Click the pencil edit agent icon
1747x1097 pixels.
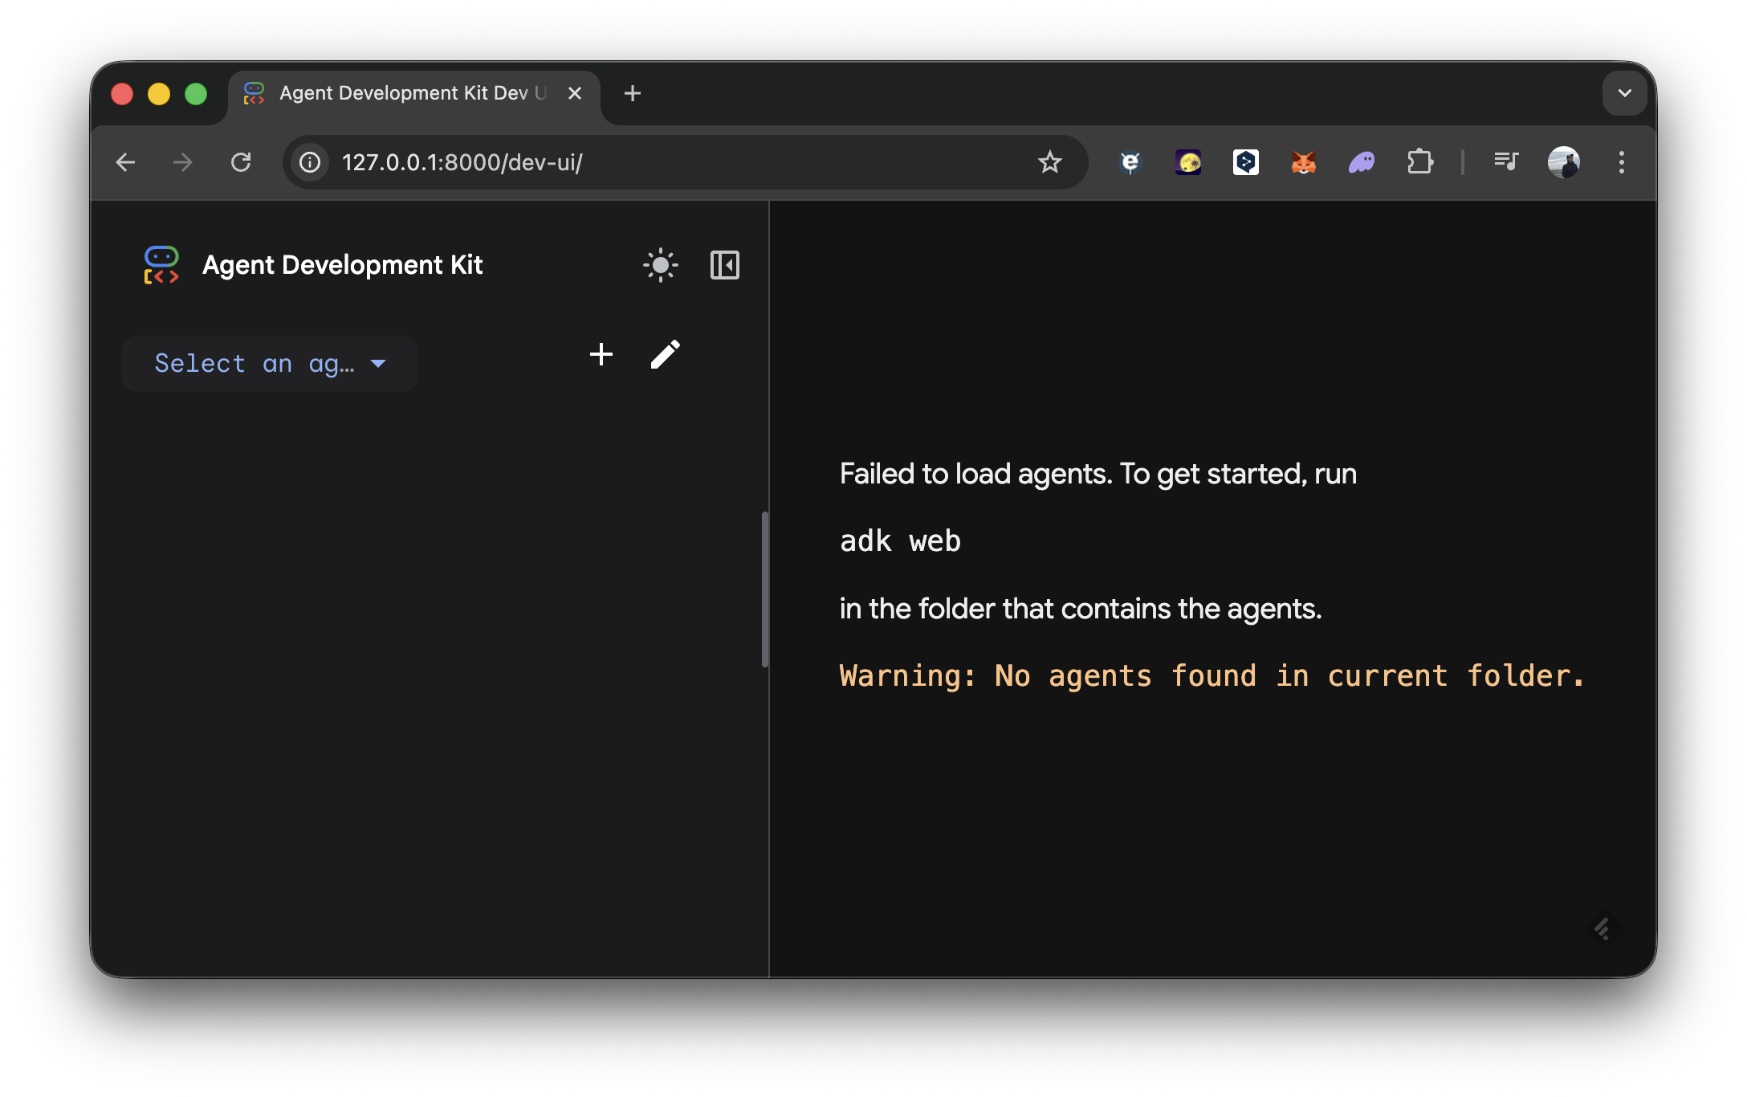(665, 354)
